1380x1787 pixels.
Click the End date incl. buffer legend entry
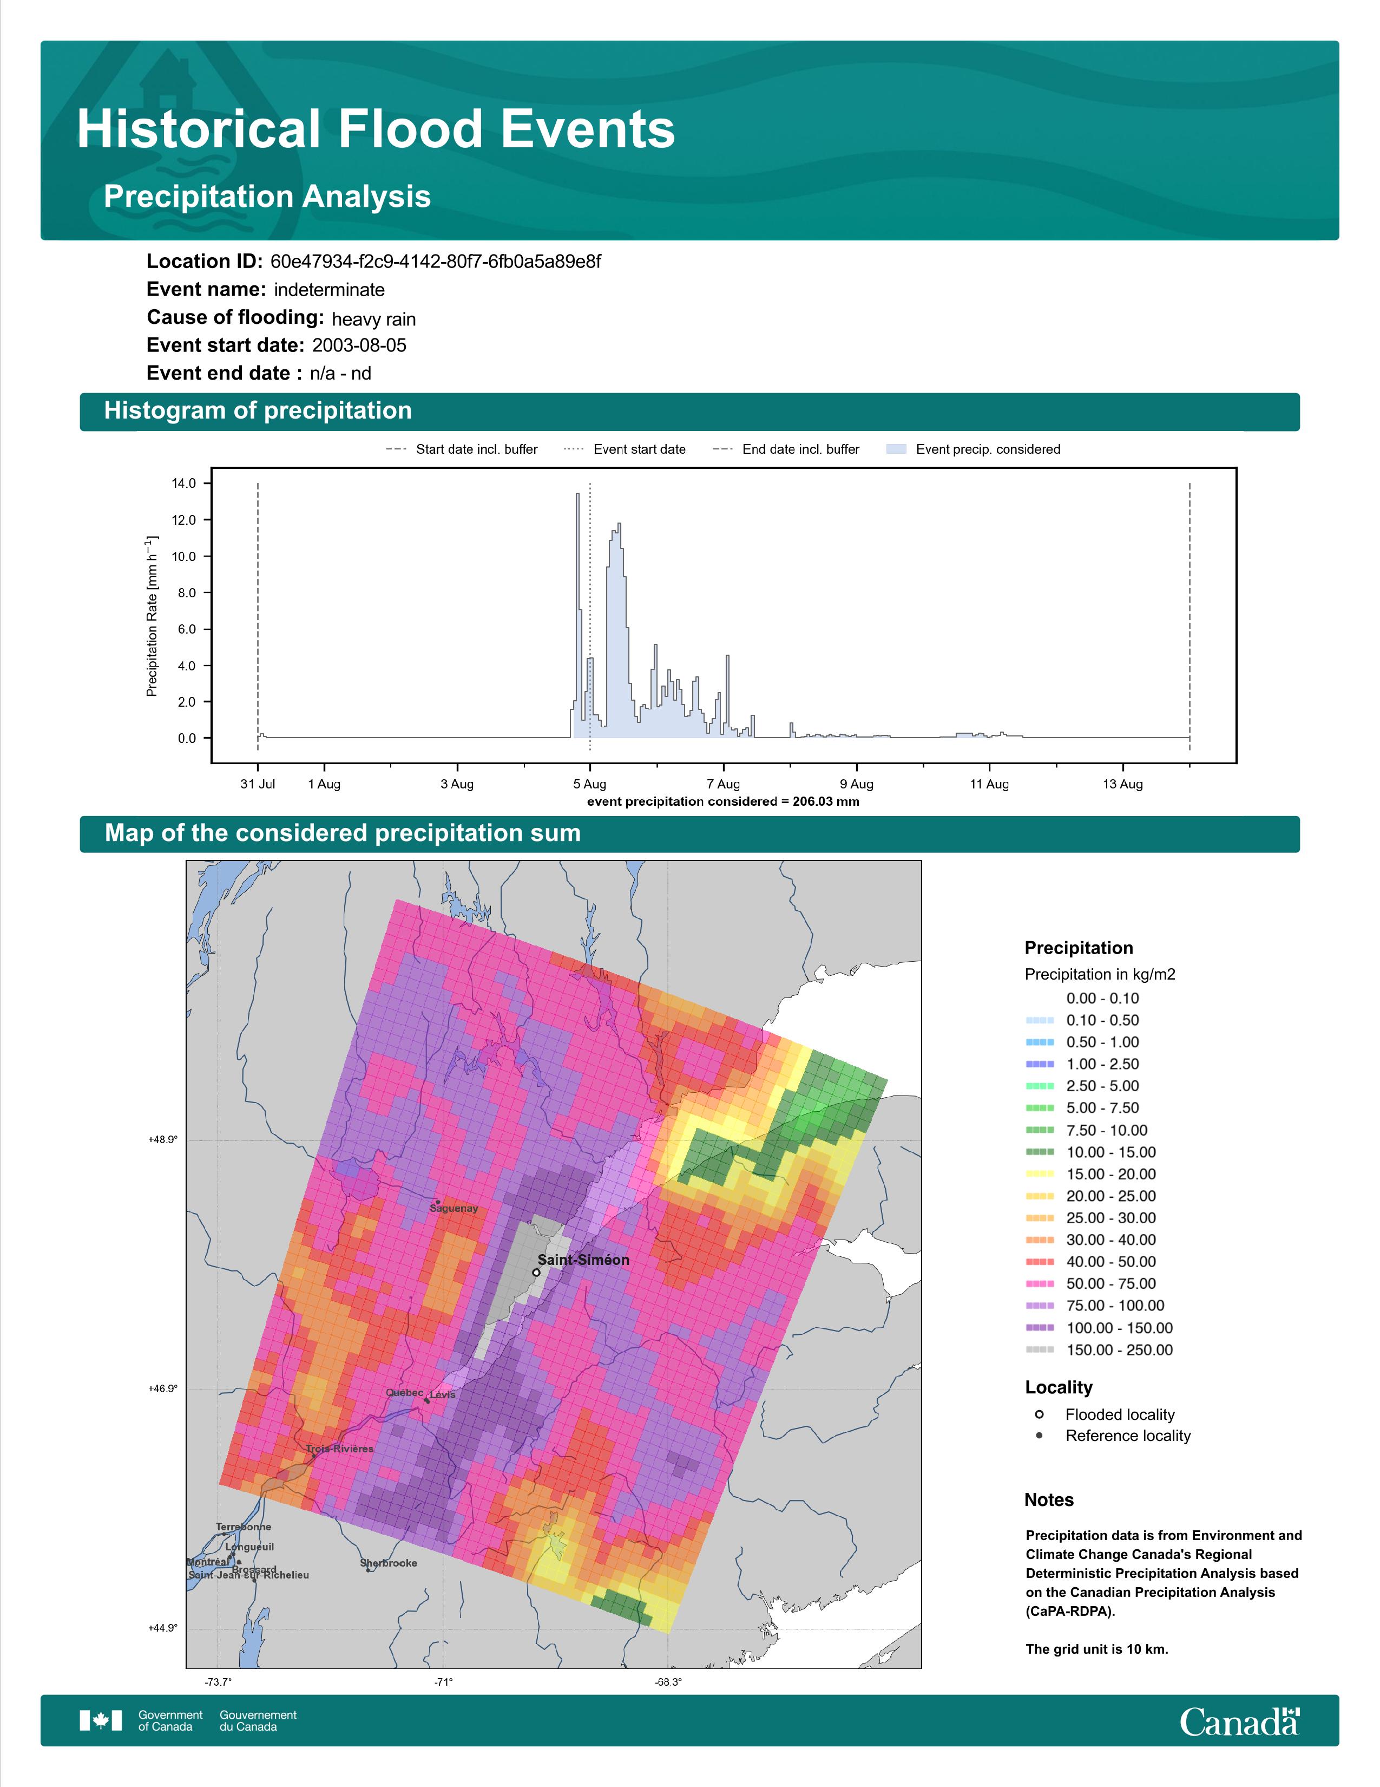(786, 449)
